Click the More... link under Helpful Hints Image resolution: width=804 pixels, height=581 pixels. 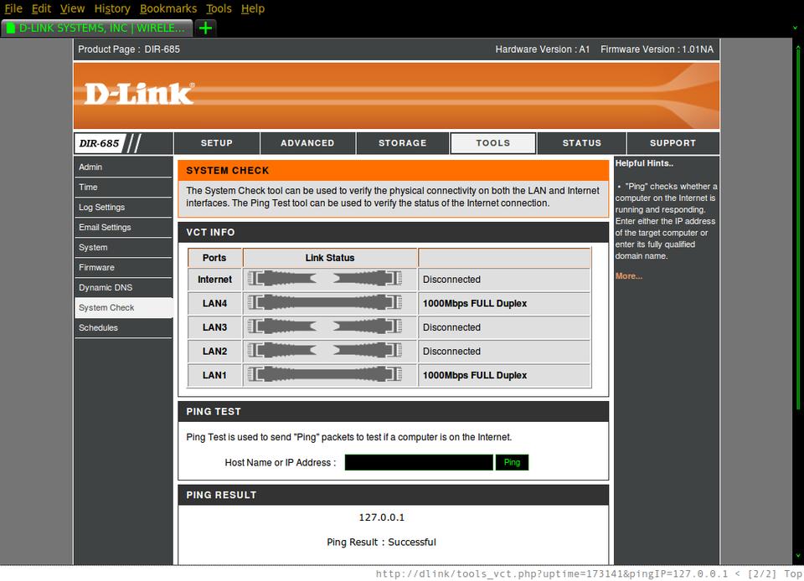point(629,275)
